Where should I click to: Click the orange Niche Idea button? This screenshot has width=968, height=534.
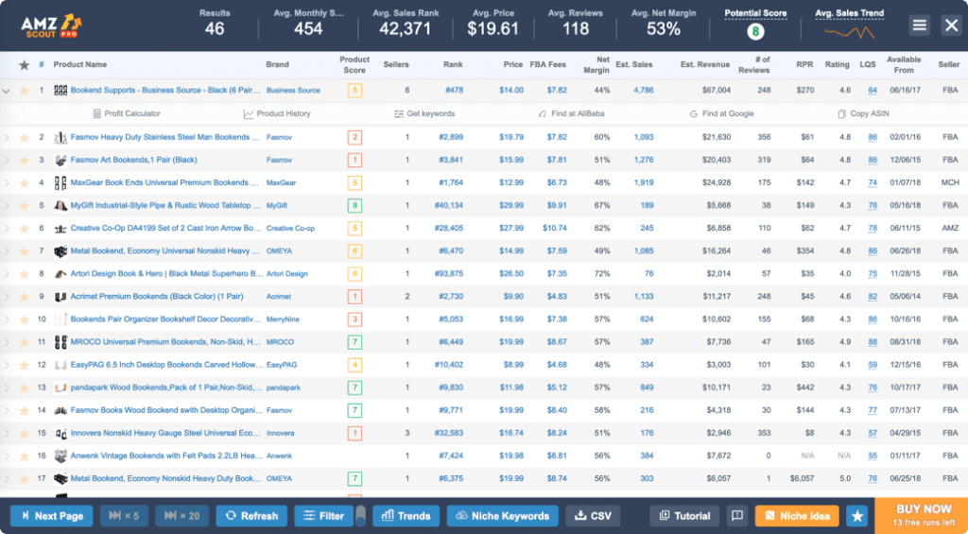(x=797, y=516)
